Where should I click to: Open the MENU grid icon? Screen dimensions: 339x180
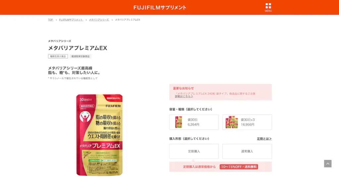click(x=268, y=7)
